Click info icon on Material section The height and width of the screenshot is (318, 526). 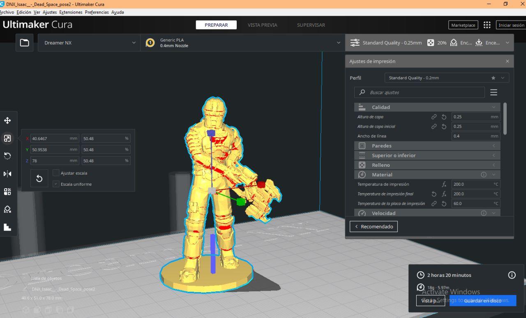point(484,175)
